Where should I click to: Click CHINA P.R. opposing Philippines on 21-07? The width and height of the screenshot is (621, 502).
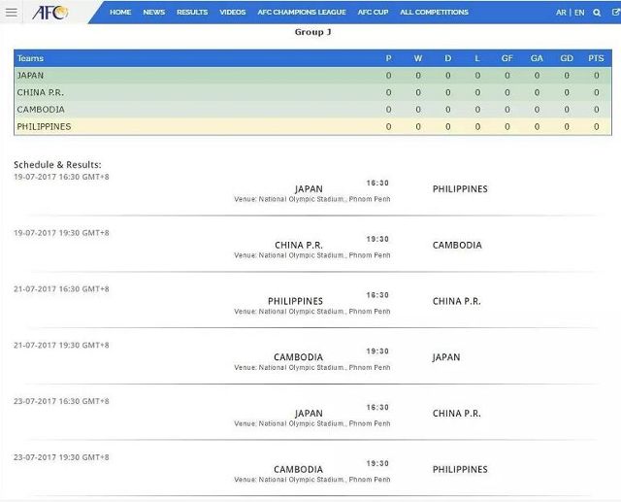click(x=457, y=301)
